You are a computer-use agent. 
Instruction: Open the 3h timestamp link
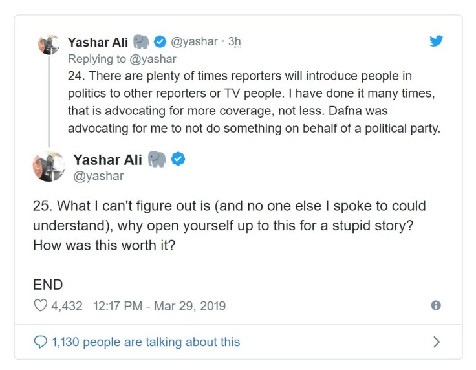coord(235,42)
